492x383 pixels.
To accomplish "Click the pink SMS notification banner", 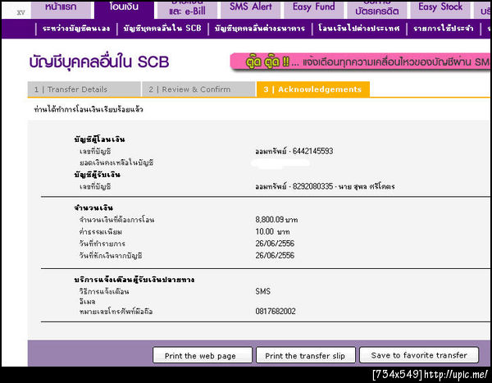I will pos(360,62).
